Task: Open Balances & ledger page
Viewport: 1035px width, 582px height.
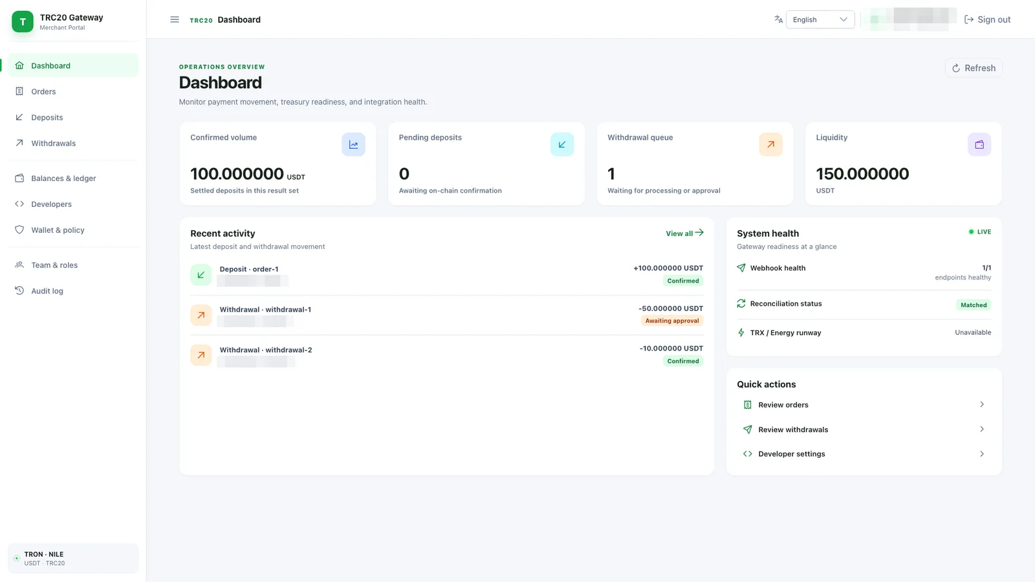Action: click(73, 178)
